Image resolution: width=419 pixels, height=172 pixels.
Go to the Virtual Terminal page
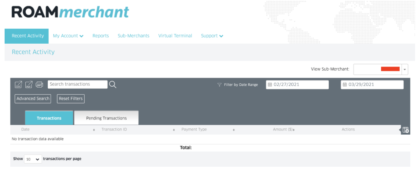[175, 36]
